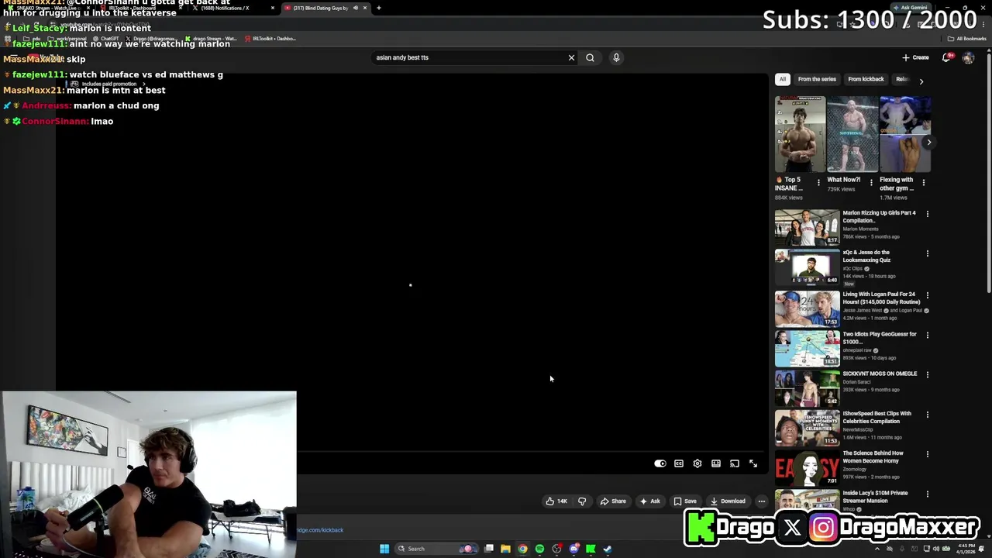Open a new browser tab

(x=379, y=8)
